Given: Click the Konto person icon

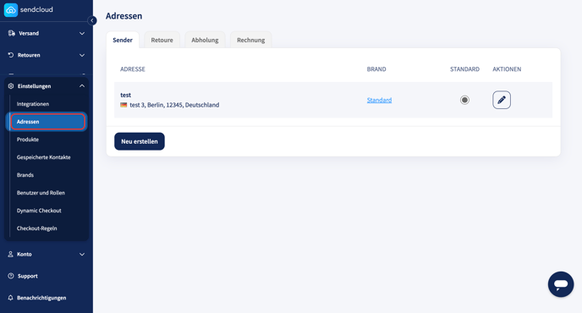Looking at the screenshot, I should point(10,255).
